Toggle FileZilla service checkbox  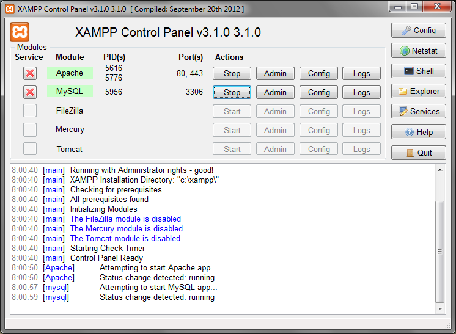coord(30,111)
